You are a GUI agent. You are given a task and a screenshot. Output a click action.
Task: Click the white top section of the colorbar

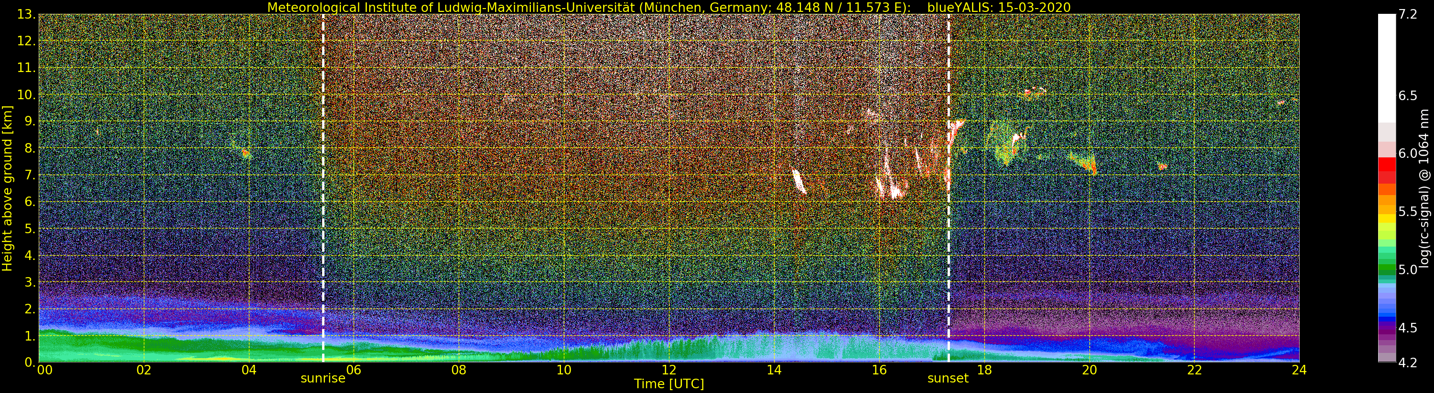(1387, 68)
